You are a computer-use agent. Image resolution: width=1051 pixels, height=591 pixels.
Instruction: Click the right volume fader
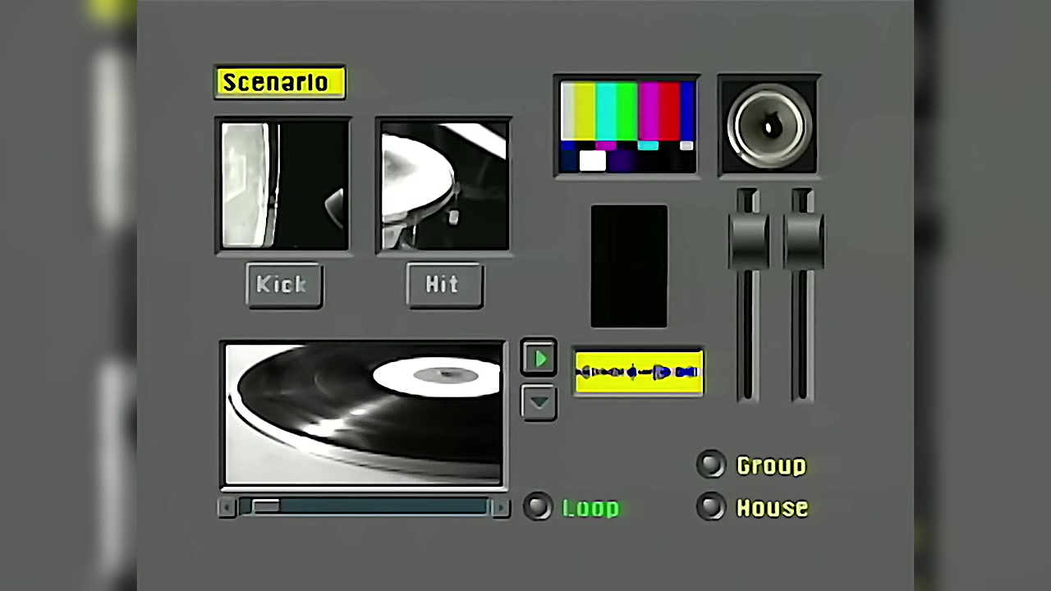pos(803,240)
